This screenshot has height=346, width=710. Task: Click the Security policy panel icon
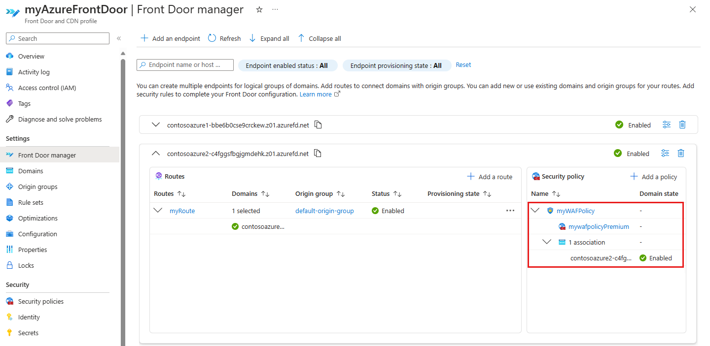[536, 176]
